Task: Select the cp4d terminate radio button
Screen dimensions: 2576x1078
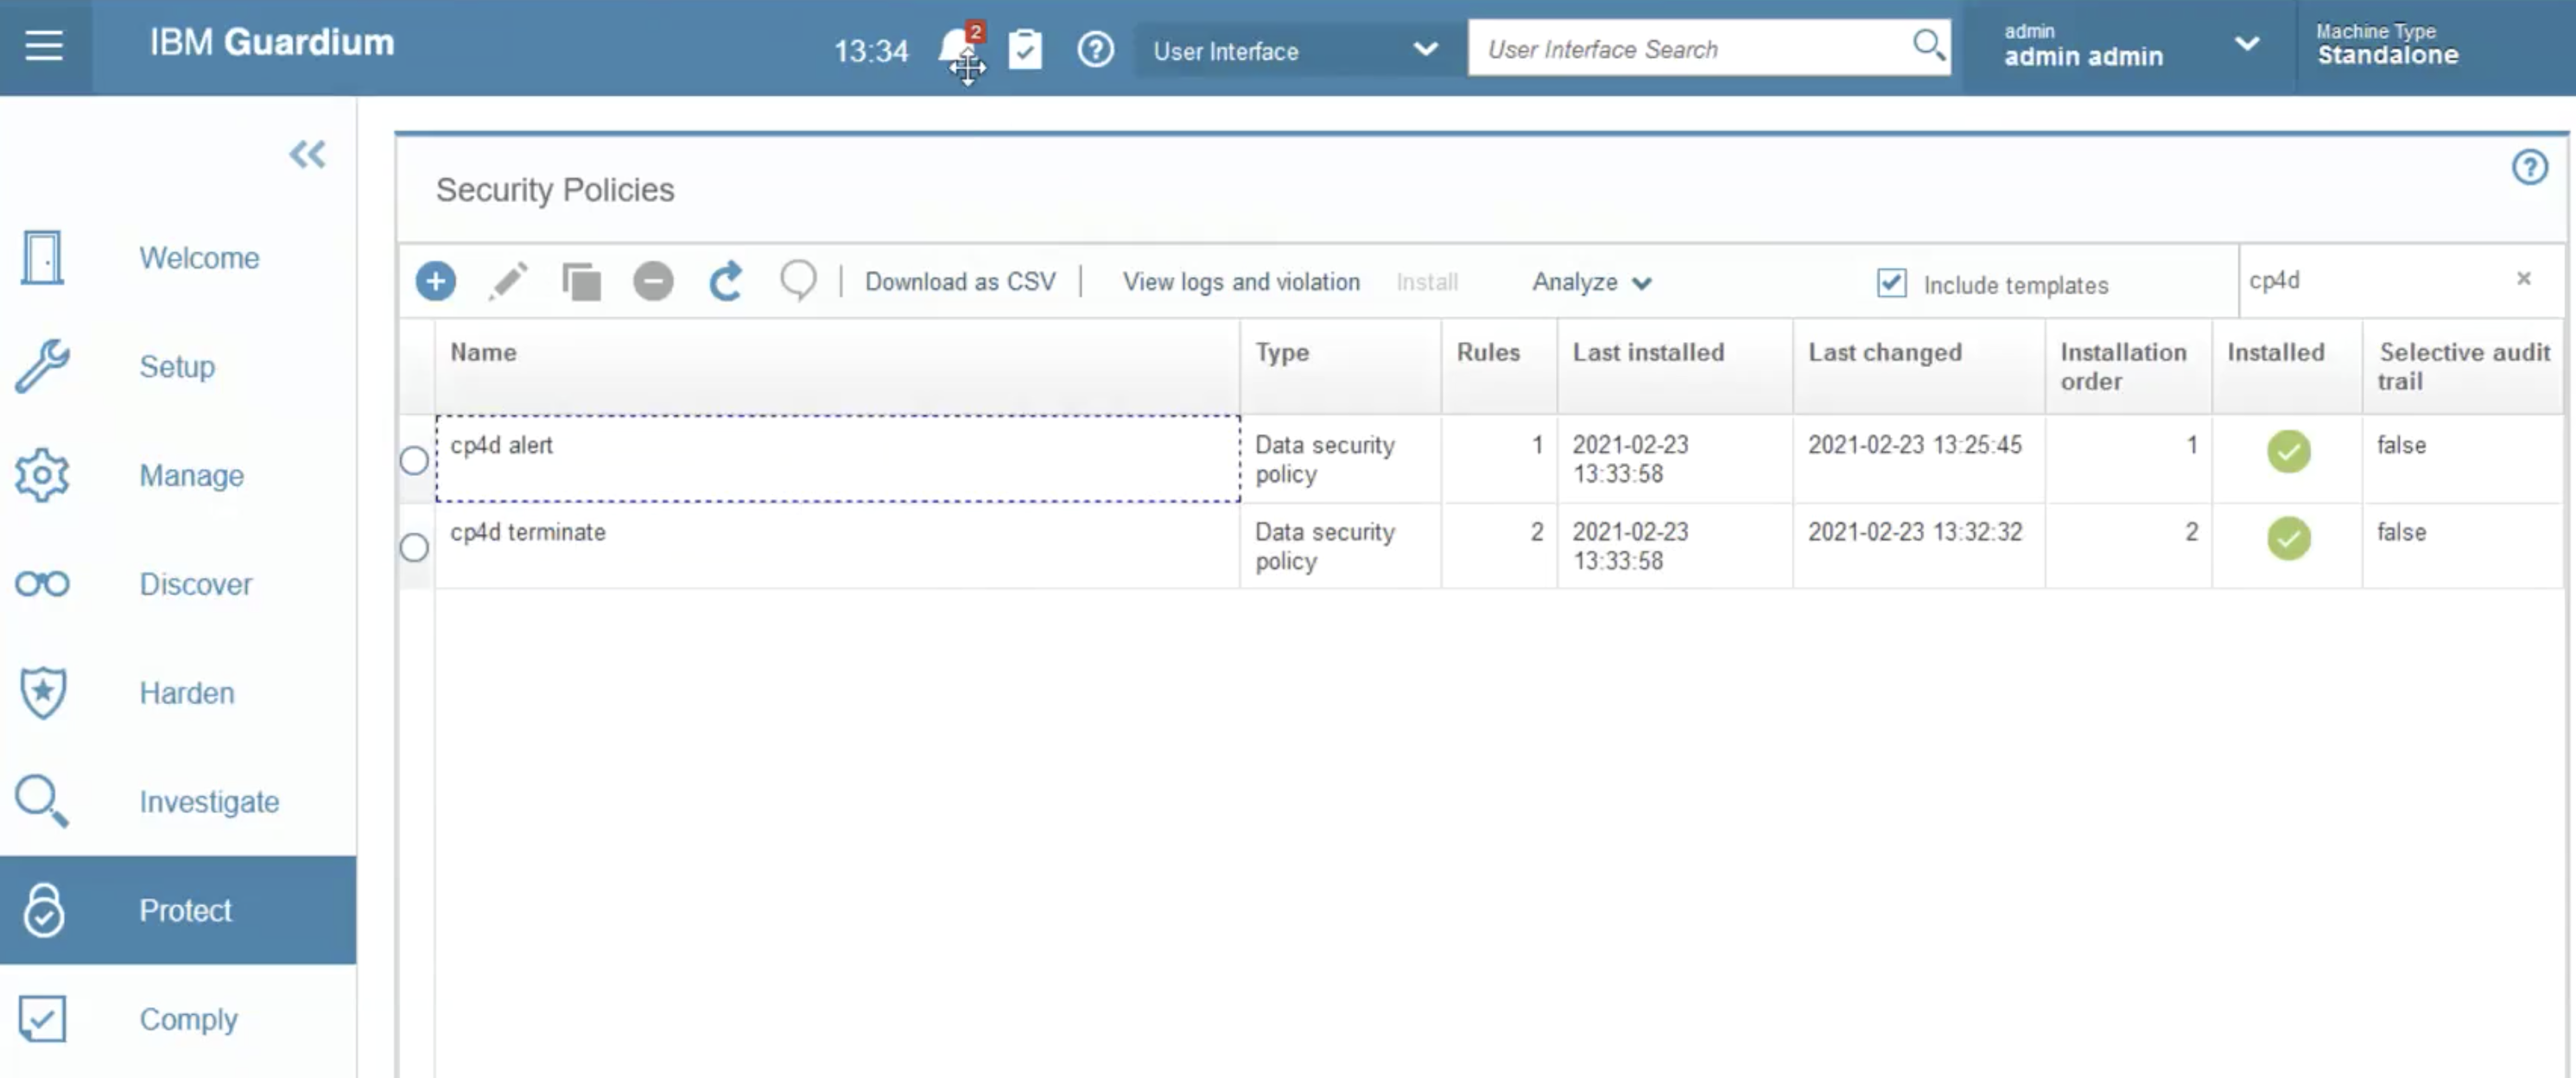Action: point(414,547)
